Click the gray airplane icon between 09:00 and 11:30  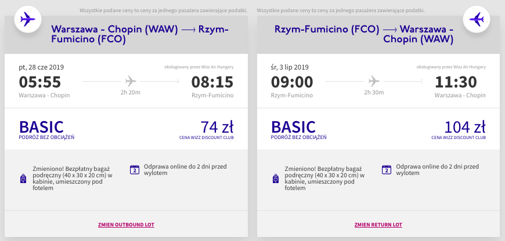pos(374,81)
